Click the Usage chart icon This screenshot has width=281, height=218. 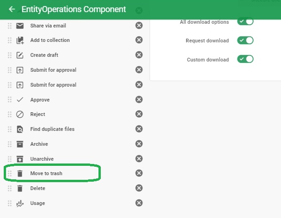pyautogui.click(x=20, y=204)
